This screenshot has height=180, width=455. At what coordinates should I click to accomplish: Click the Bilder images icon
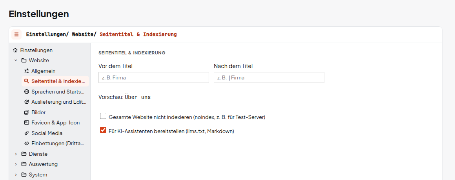point(27,112)
